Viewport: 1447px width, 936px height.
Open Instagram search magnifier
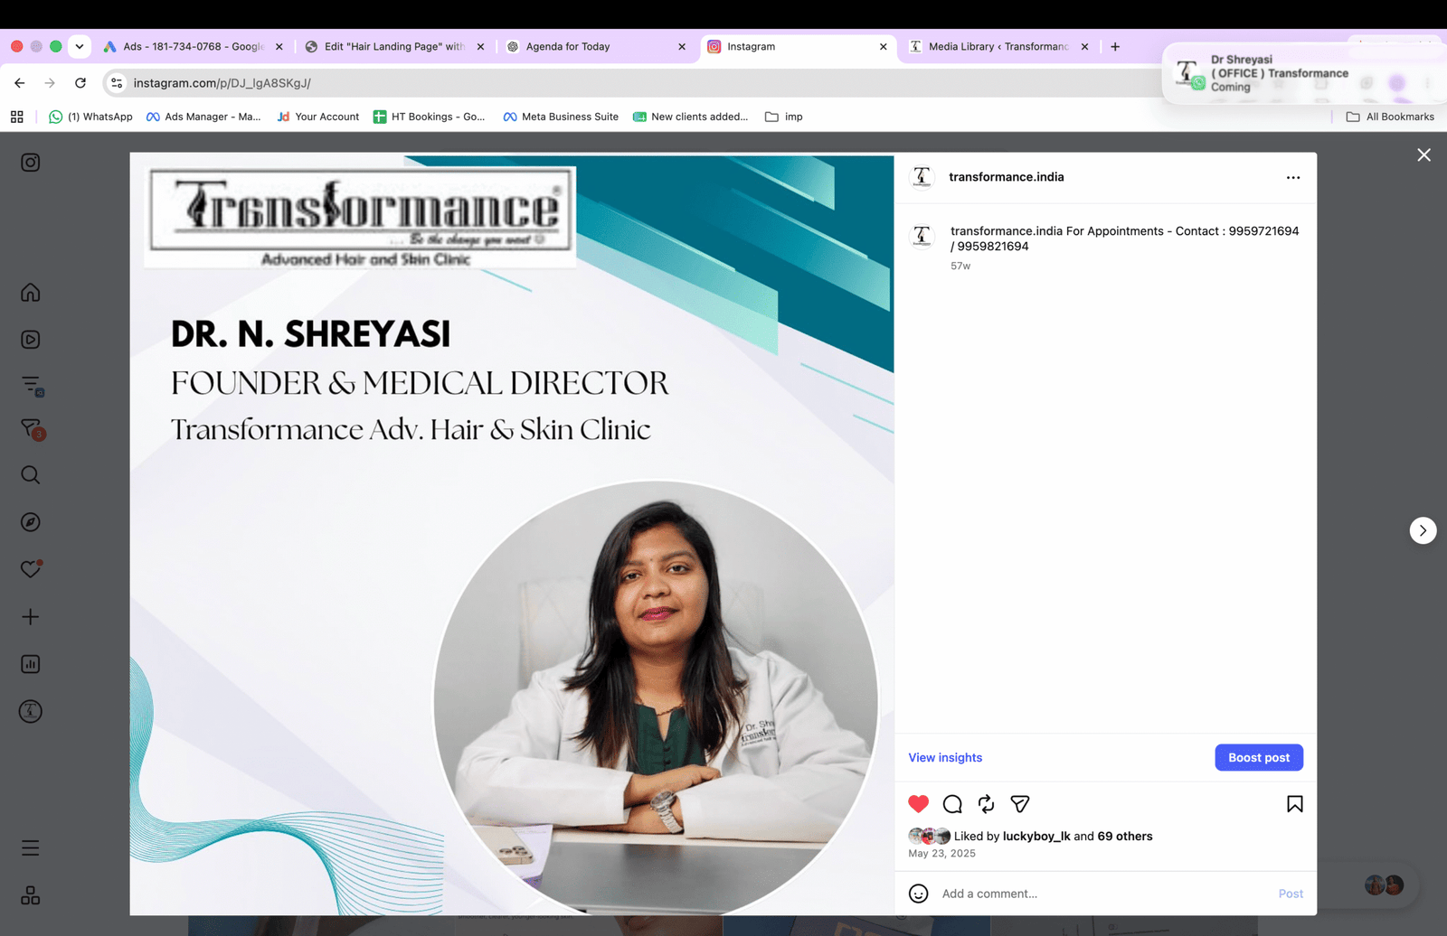pos(31,475)
